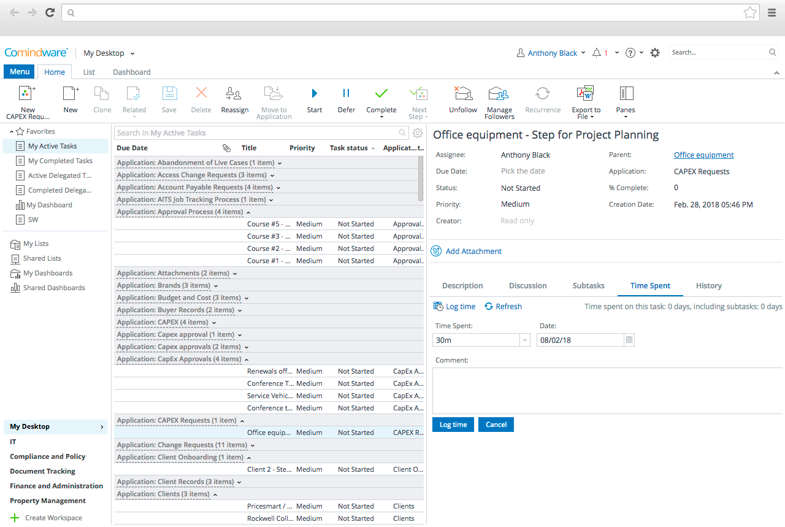Open the Time Spent dropdown arrow

tap(525, 340)
